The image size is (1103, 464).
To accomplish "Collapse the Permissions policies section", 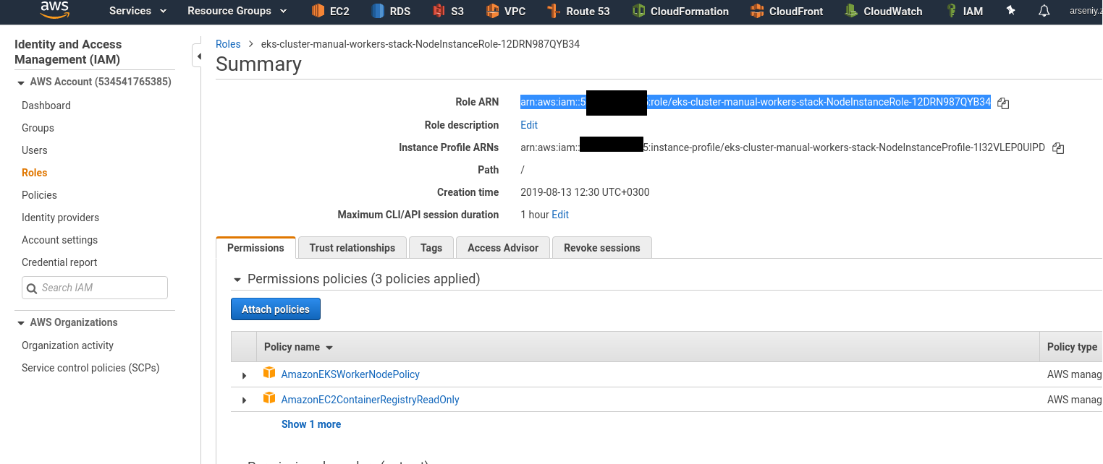I will coord(237,280).
